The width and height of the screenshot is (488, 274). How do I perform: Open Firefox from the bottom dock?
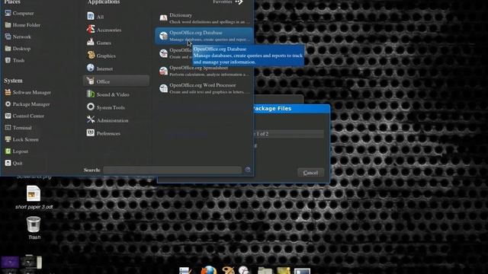point(208,270)
